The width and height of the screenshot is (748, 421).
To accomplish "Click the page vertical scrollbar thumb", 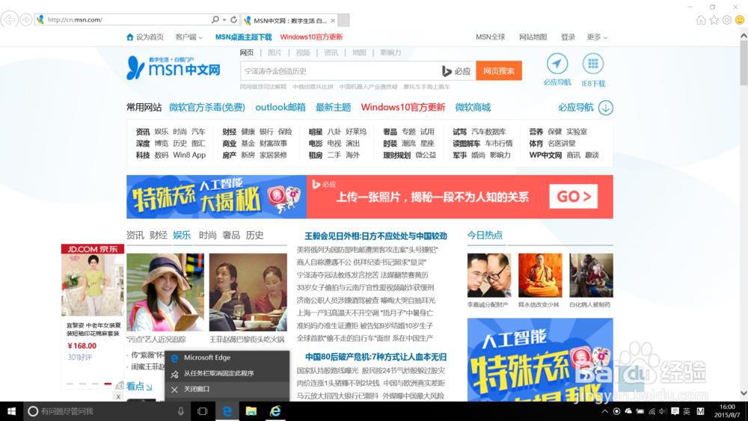I will 744,63.
